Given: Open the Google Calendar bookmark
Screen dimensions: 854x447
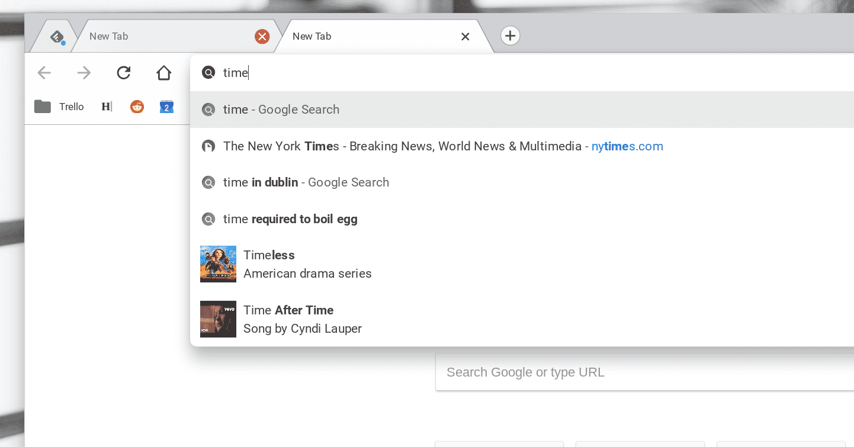Looking at the screenshot, I should 166,107.
